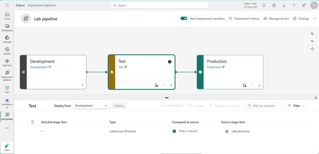The image size is (319, 154).
Task: Open Real-Time hub in sidebar
Action: pos(7,63)
